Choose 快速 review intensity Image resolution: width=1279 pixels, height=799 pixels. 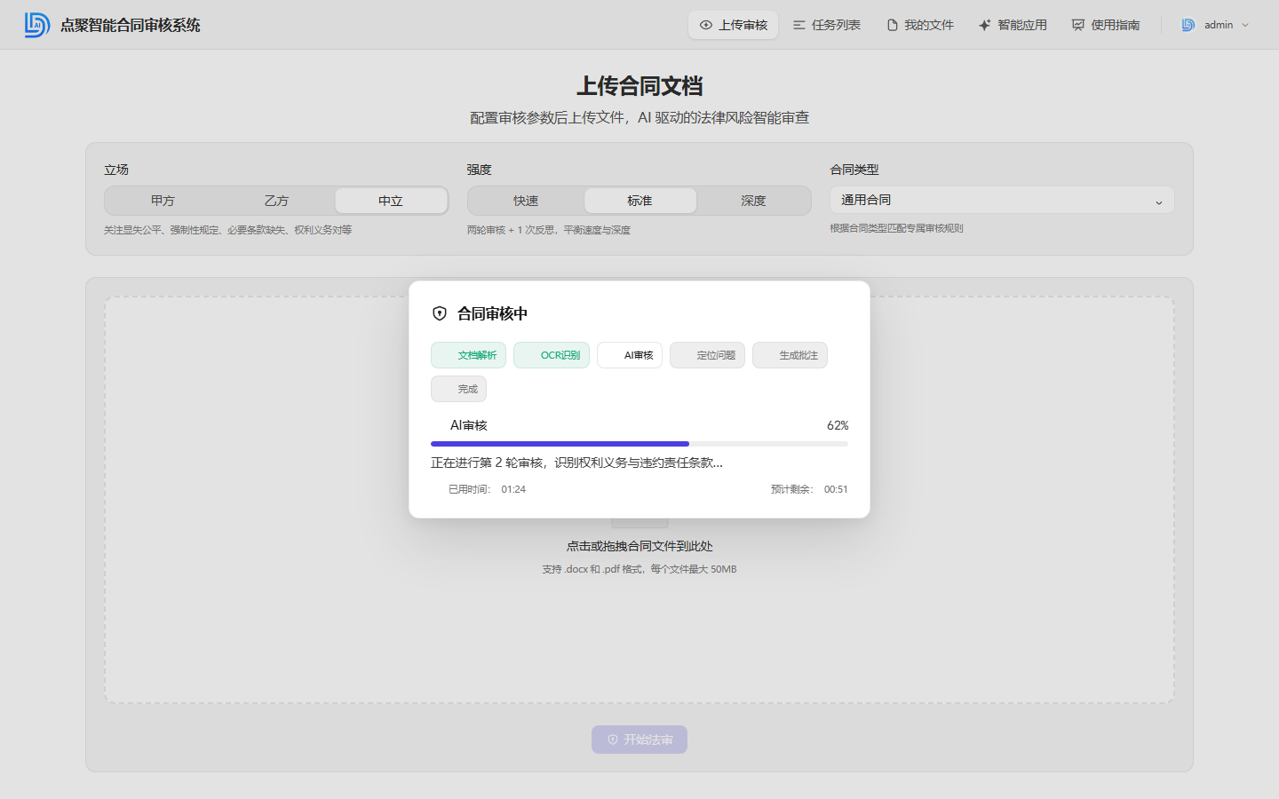(x=526, y=201)
